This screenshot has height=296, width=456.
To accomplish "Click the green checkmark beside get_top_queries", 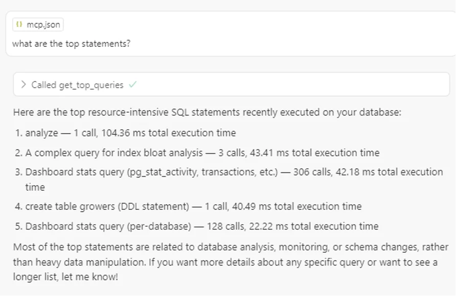I will coord(133,84).
